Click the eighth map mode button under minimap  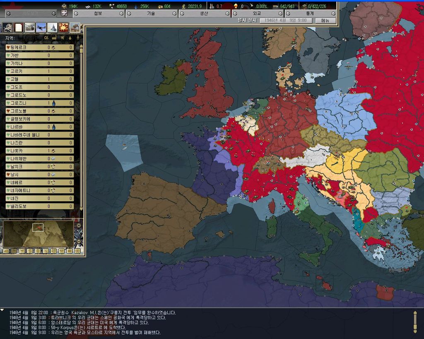coord(62,251)
